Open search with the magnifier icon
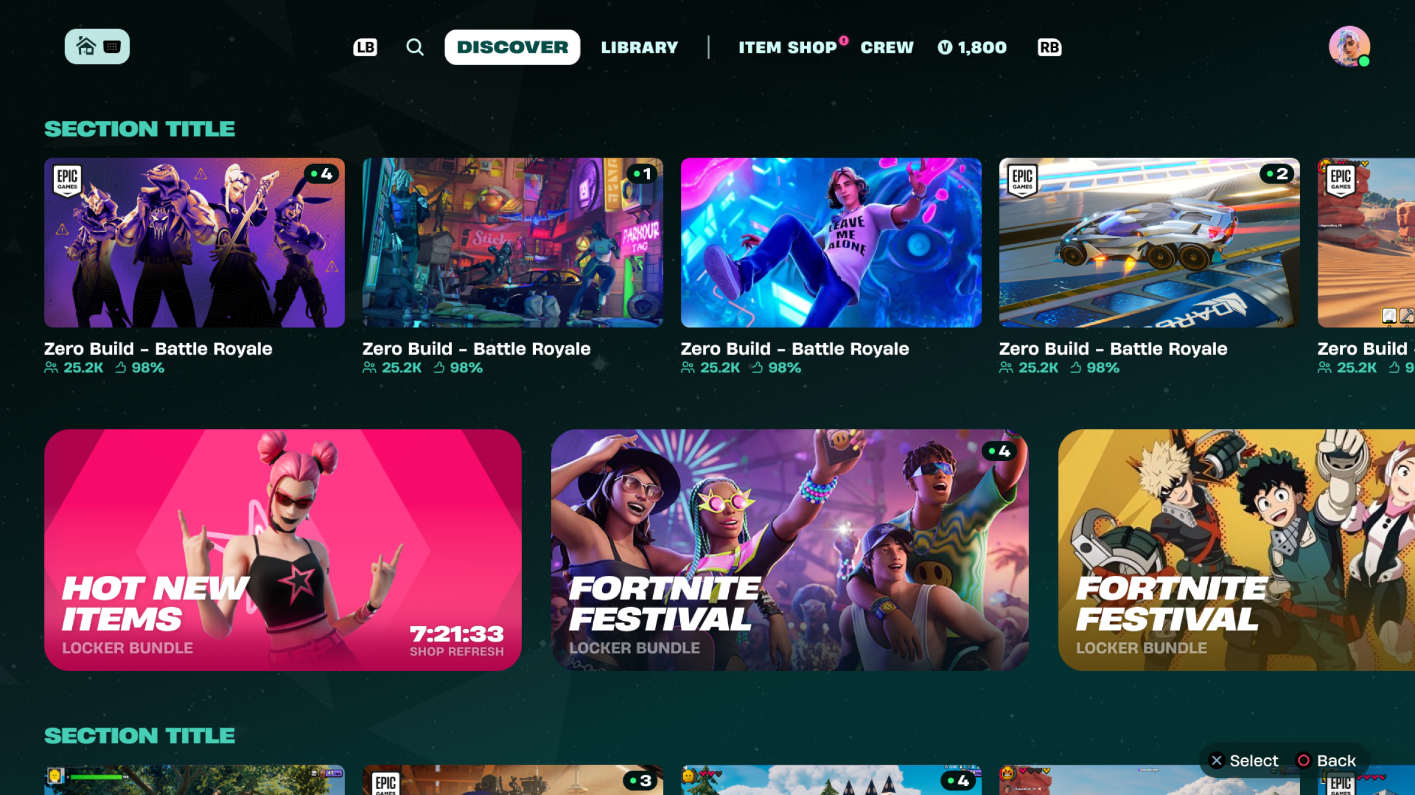1415x795 pixels. (x=414, y=47)
